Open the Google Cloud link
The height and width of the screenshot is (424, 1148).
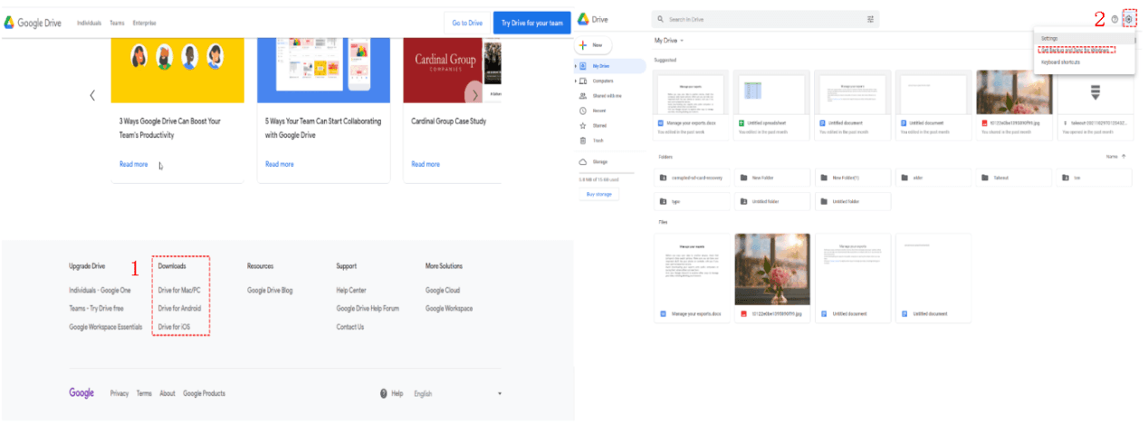tap(443, 290)
